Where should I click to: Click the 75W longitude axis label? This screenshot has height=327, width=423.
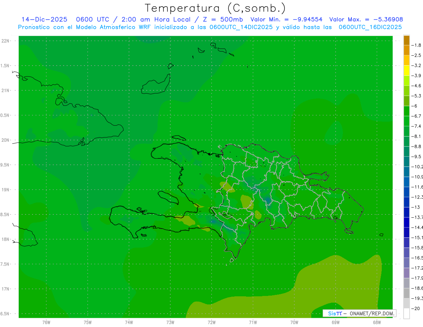point(87,322)
